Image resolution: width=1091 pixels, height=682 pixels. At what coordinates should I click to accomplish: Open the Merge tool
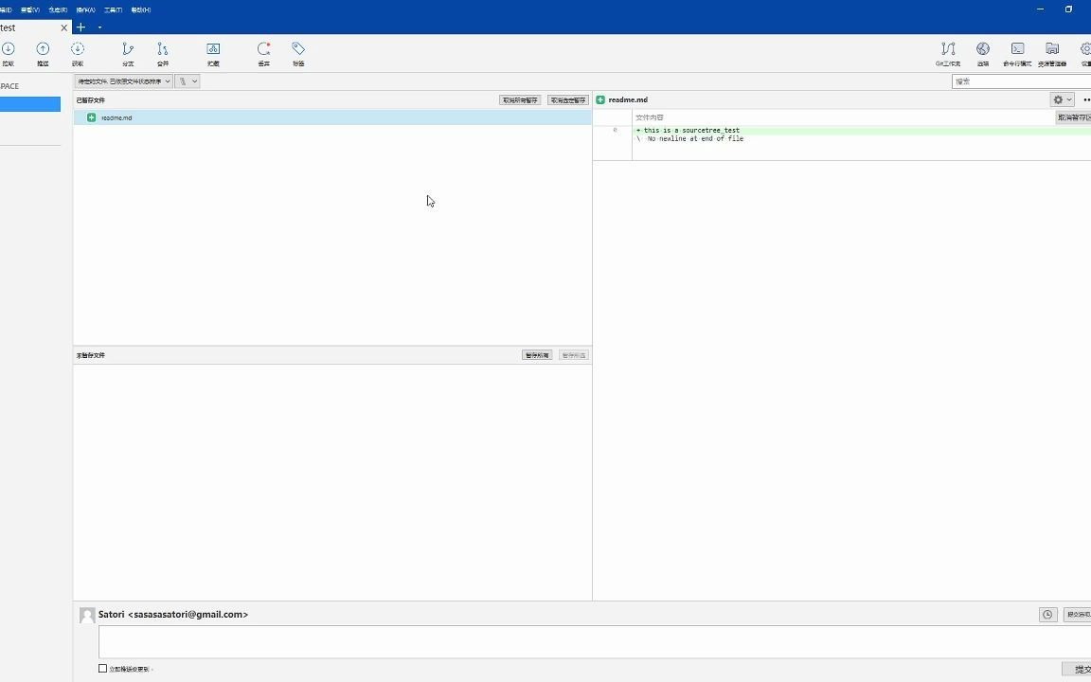pos(162,53)
